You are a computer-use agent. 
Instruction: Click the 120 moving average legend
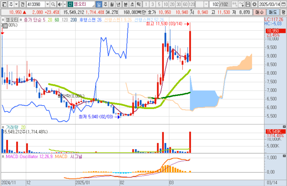tap(65, 20)
